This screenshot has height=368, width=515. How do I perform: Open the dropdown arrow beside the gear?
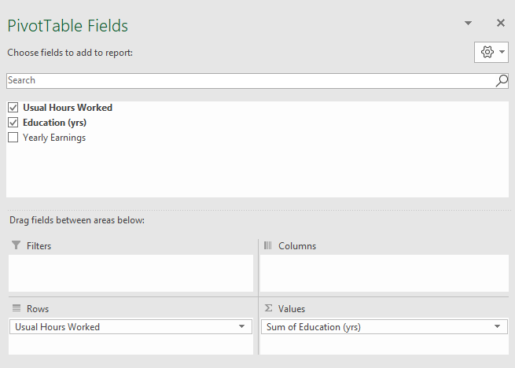coord(502,52)
